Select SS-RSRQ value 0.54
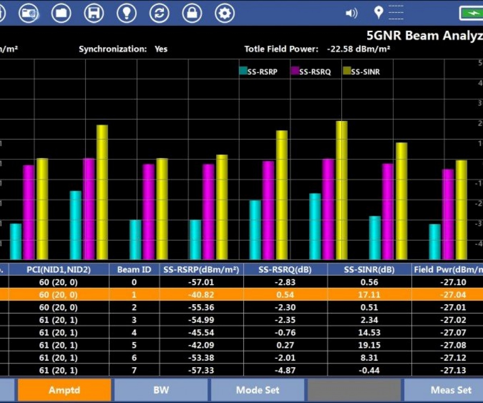 [x=285, y=295]
